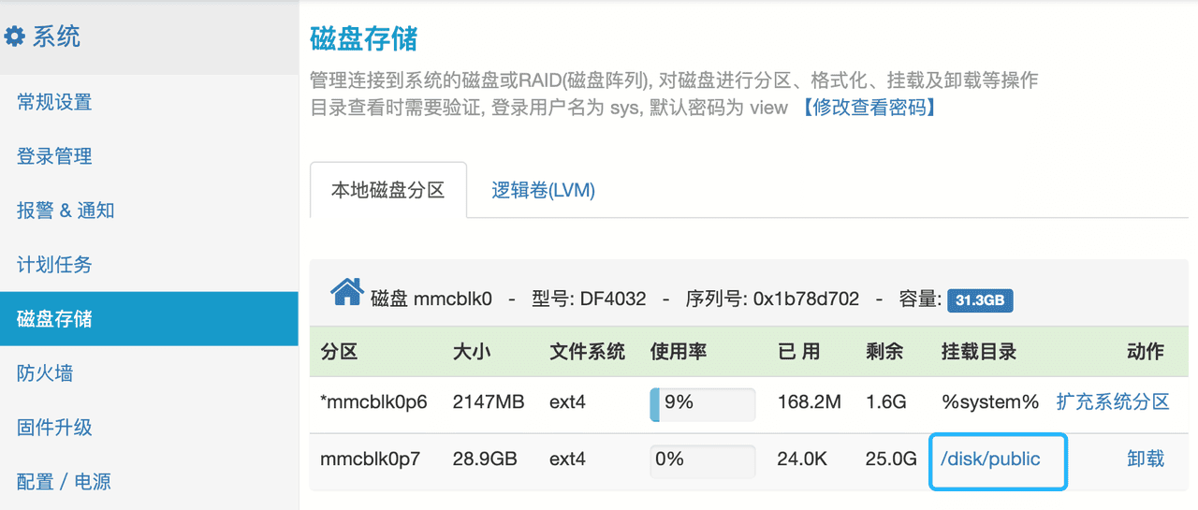
Task: Switch to 逻辑卷(LVM) tab
Action: click(x=544, y=190)
